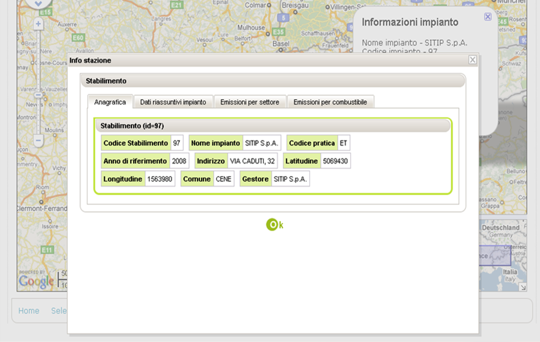Image resolution: width=540 pixels, height=342 pixels.
Task: Switch to the Anagrafica tab
Action: (x=110, y=102)
